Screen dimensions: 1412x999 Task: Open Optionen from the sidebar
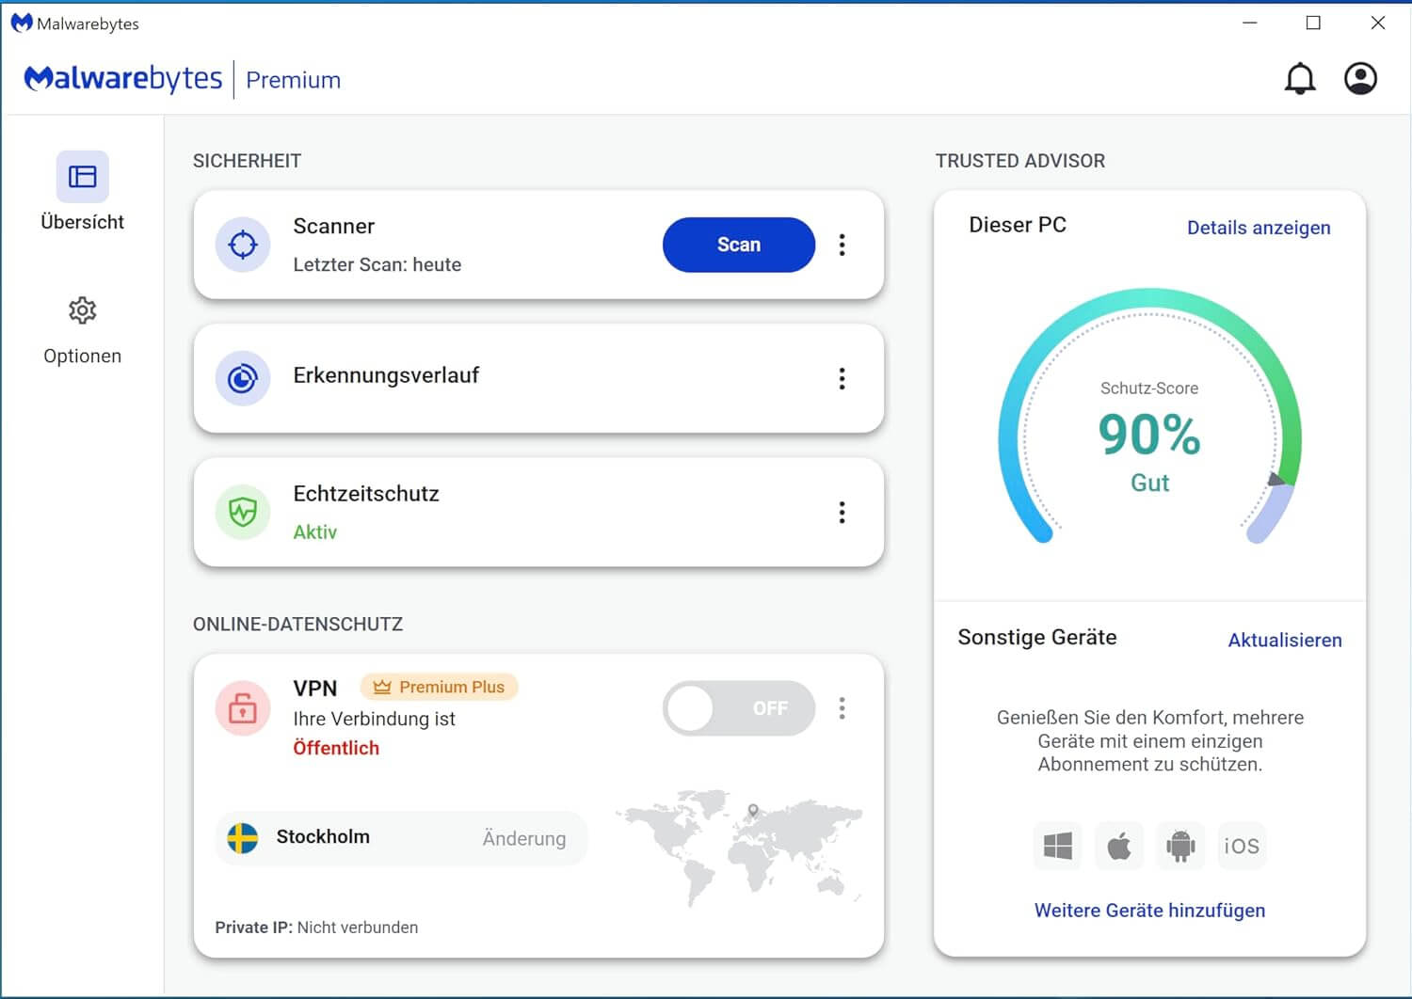point(82,329)
